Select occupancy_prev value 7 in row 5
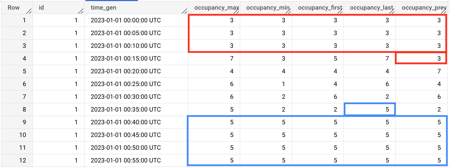 [x=439, y=71]
